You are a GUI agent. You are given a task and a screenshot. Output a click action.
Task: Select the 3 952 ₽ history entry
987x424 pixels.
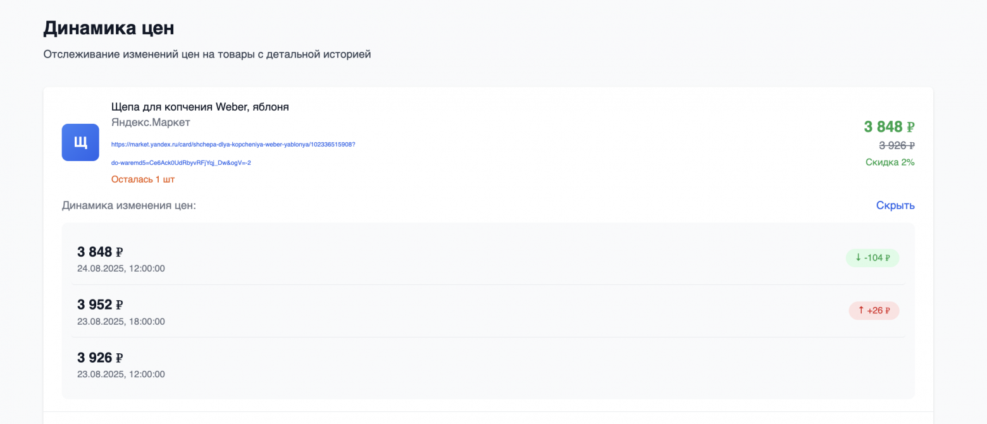pyautogui.click(x=100, y=305)
